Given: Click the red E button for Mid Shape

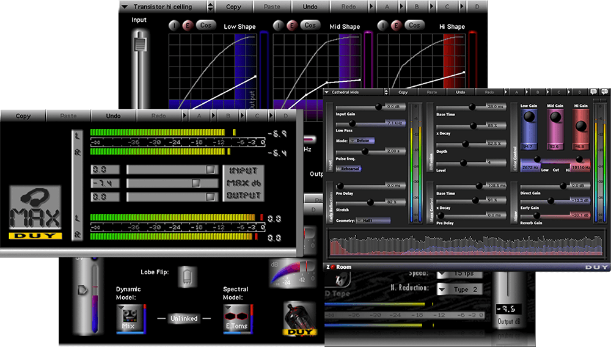Looking at the screenshot, I should [291, 26].
